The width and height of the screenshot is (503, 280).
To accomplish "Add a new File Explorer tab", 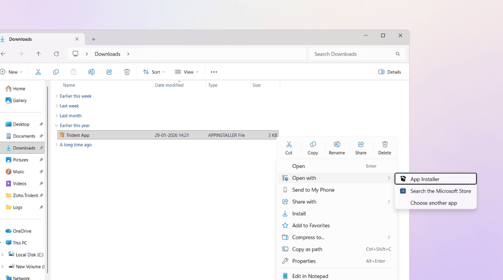I will (93, 39).
